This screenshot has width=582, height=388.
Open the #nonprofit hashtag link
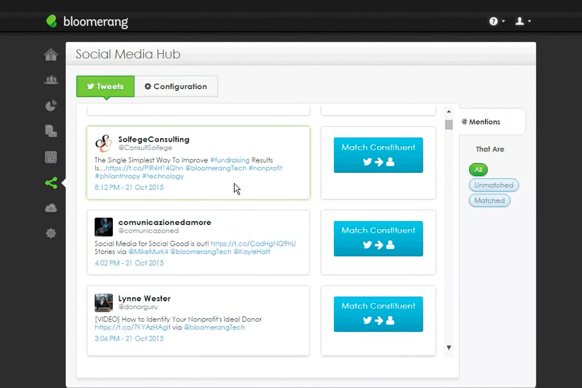(x=266, y=168)
